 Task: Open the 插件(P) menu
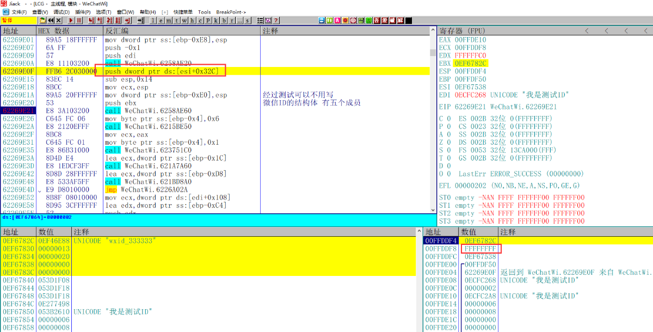83,12
